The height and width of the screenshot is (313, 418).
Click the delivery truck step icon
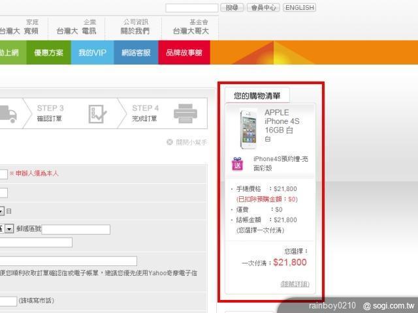8,114
